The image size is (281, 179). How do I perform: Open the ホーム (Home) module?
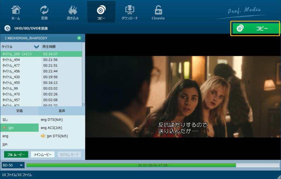coord(16,11)
